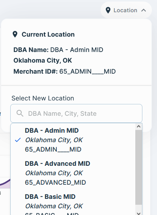
Task: Click the 65_ADVANCED_MID merchant ID text
Action: click(x=55, y=182)
